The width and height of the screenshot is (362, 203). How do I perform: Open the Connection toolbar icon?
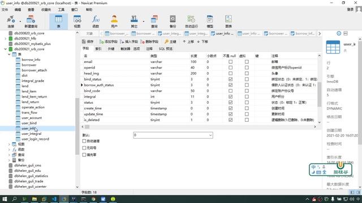click(x=11, y=21)
